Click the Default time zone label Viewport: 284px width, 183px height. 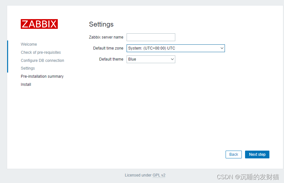[x=108, y=48]
